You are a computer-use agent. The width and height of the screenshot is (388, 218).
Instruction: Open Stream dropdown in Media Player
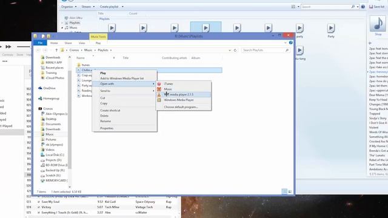[88, 7]
